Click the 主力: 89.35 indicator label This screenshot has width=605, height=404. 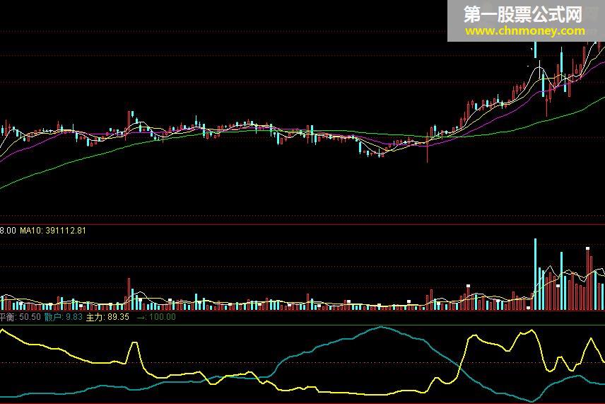point(107,317)
